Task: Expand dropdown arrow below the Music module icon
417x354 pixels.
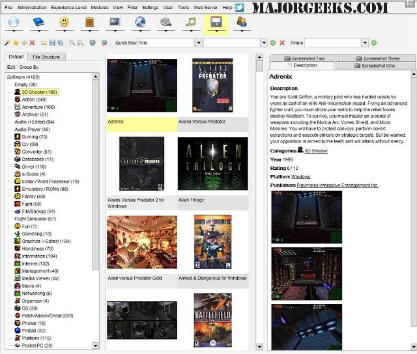Action: [191, 31]
